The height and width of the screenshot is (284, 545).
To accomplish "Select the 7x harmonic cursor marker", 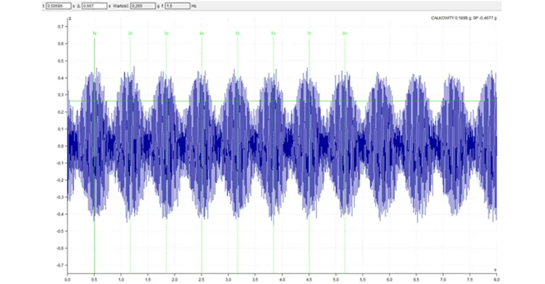I will coord(309,33).
